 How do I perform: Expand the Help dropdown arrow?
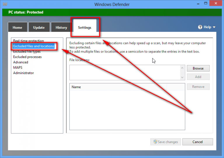(214, 27)
